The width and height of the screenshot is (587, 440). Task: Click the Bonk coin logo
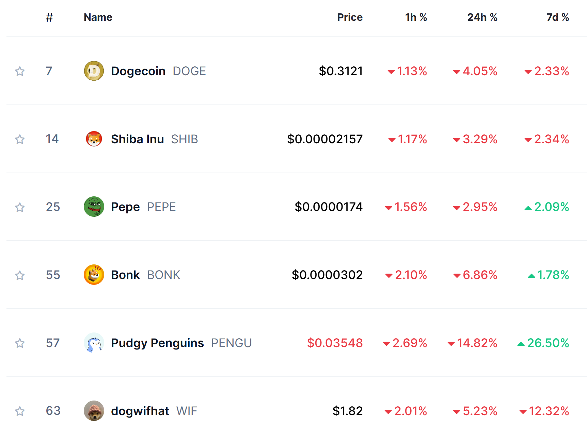coord(94,275)
